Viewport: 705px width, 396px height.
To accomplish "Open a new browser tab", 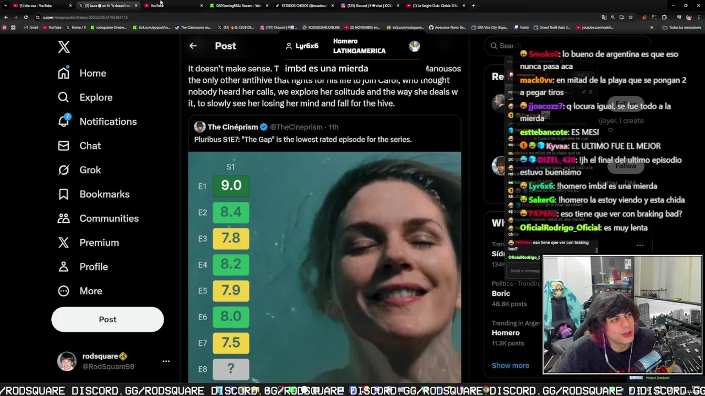I will pos(474,5).
